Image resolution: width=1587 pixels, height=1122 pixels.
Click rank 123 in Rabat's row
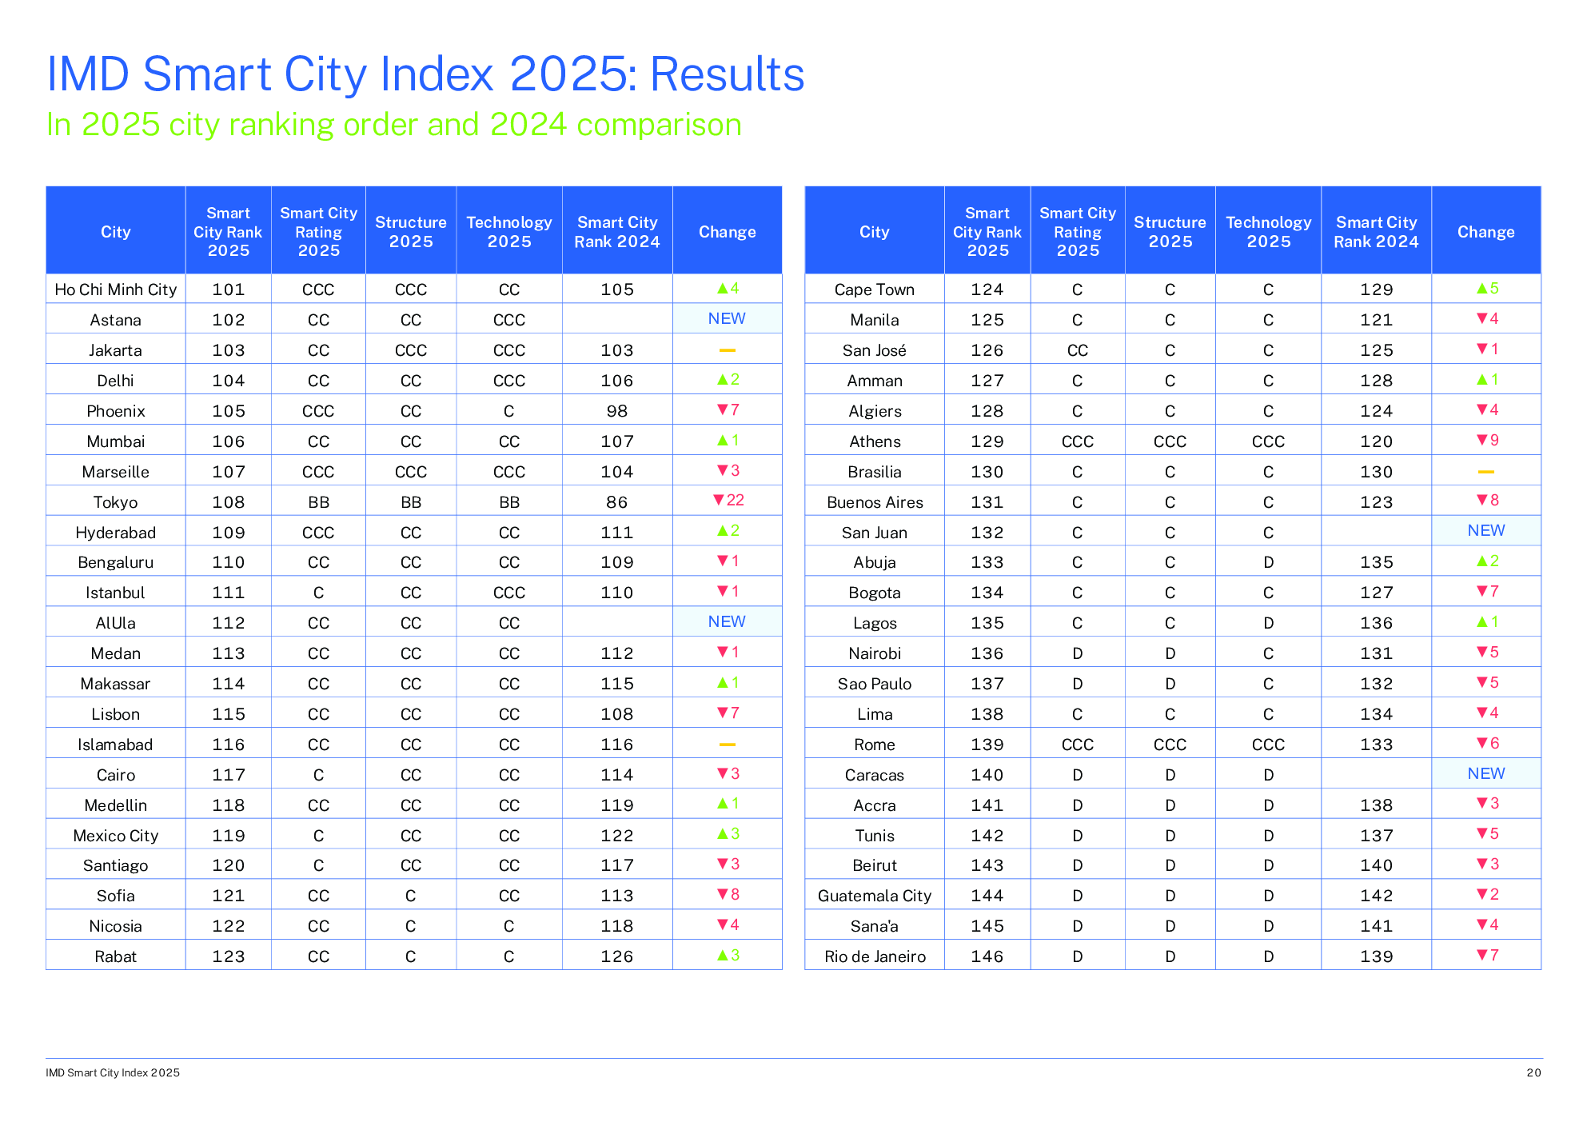[229, 956]
